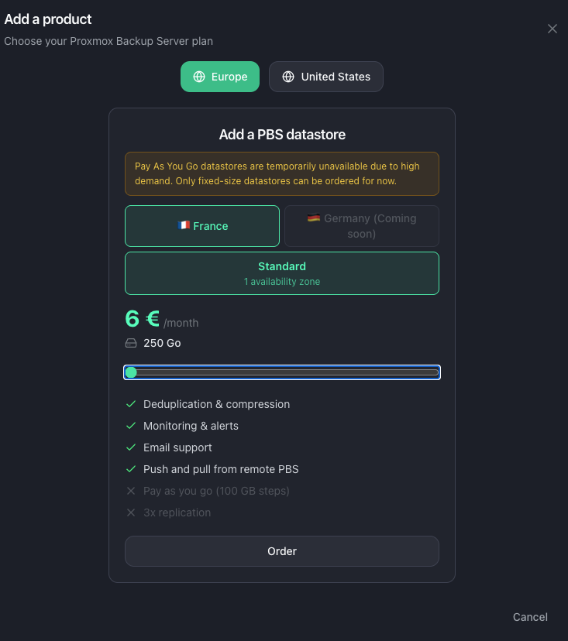The height and width of the screenshot is (641, 568).
Task: Click the checkmark next to Monitoring & alerts
Action: point(131,426)
